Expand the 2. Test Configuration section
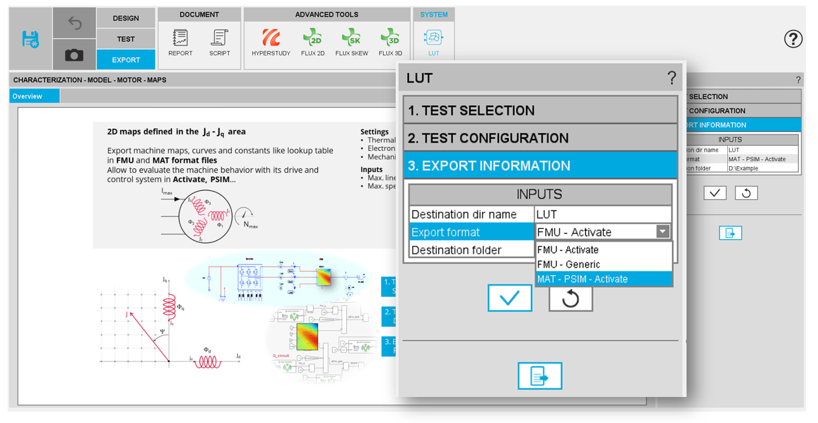 (x=540, y=138)
